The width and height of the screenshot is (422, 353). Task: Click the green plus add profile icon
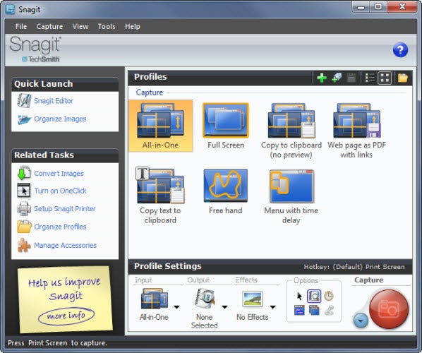pyautogui.click(x=322, y=78)
